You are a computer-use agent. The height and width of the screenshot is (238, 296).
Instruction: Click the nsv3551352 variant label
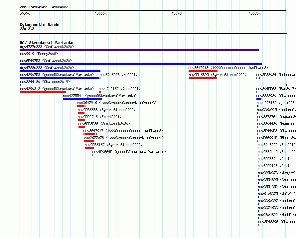pos(277,187)
